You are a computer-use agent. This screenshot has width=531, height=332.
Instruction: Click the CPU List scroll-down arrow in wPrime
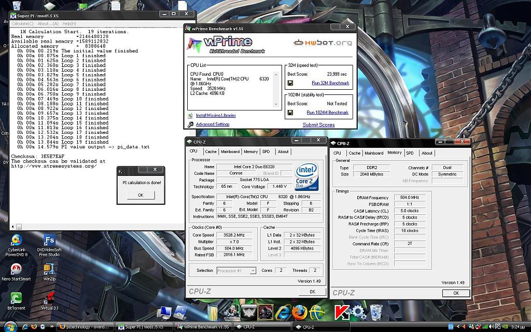pyautogui.click(x=276, y=104)
